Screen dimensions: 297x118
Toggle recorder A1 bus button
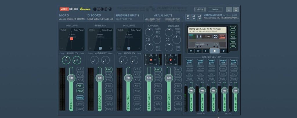233,28
